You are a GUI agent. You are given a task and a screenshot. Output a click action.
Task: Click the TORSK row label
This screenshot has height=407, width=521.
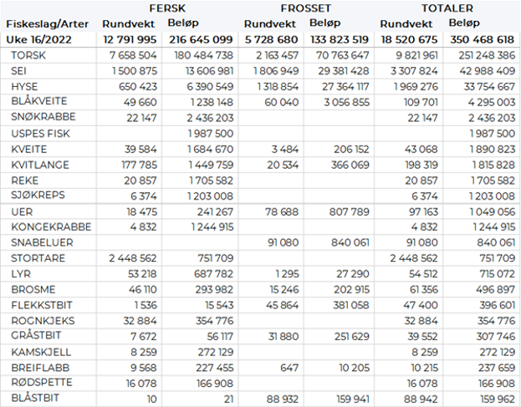coord(30,54)
